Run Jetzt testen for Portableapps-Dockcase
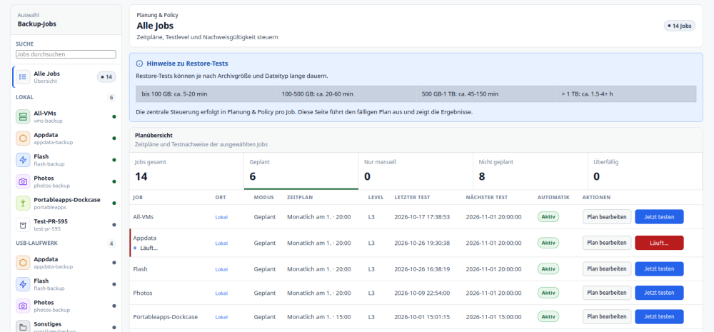 (x=659, y=316)
